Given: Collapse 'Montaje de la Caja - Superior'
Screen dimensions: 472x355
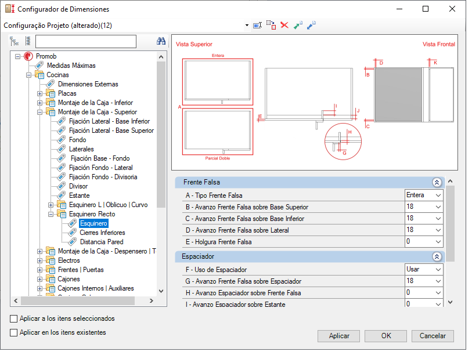Looking at the screenshot, I should [39, 112].
